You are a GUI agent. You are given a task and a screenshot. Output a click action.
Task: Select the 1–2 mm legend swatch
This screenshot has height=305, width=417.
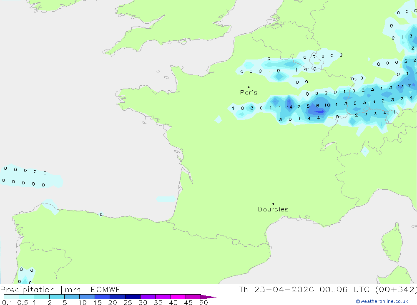(42, 297)
